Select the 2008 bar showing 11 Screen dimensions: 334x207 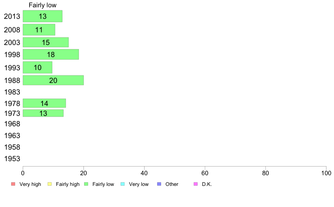click(39, 30)
